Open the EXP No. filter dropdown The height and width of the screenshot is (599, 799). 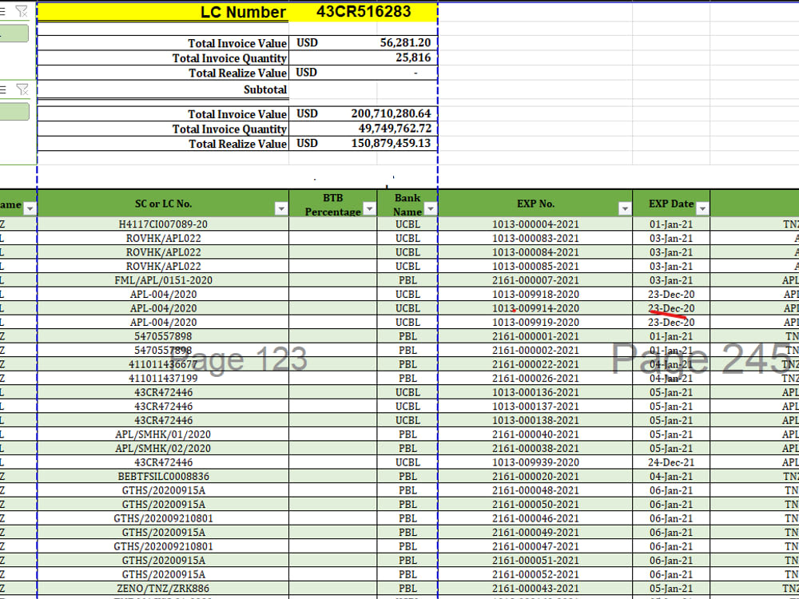click(x=625, y=208)
